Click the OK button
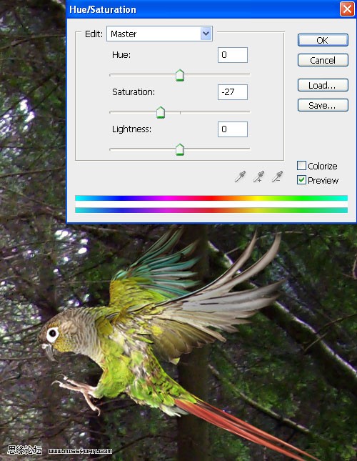Image resolution: width=357 pixels, height=461 pixels. [323, 40]
